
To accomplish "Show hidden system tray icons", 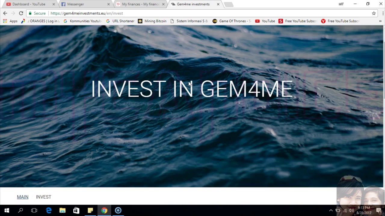I will (x=331, y=210).
